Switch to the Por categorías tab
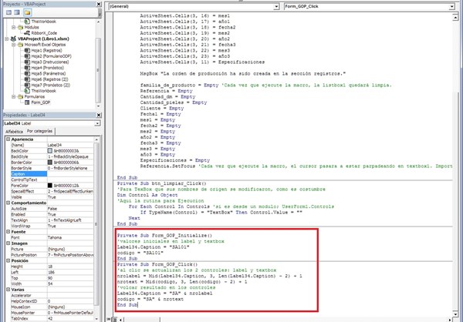Viewport: 463px width, 322px height. [40, 131]
